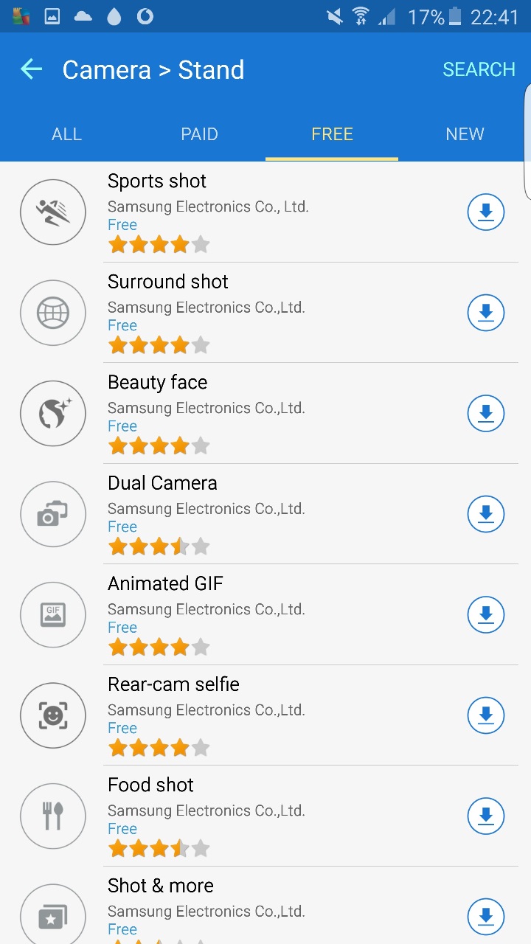Switch to the PAID tab
The image size is (531, 944).
coord(199,134)
